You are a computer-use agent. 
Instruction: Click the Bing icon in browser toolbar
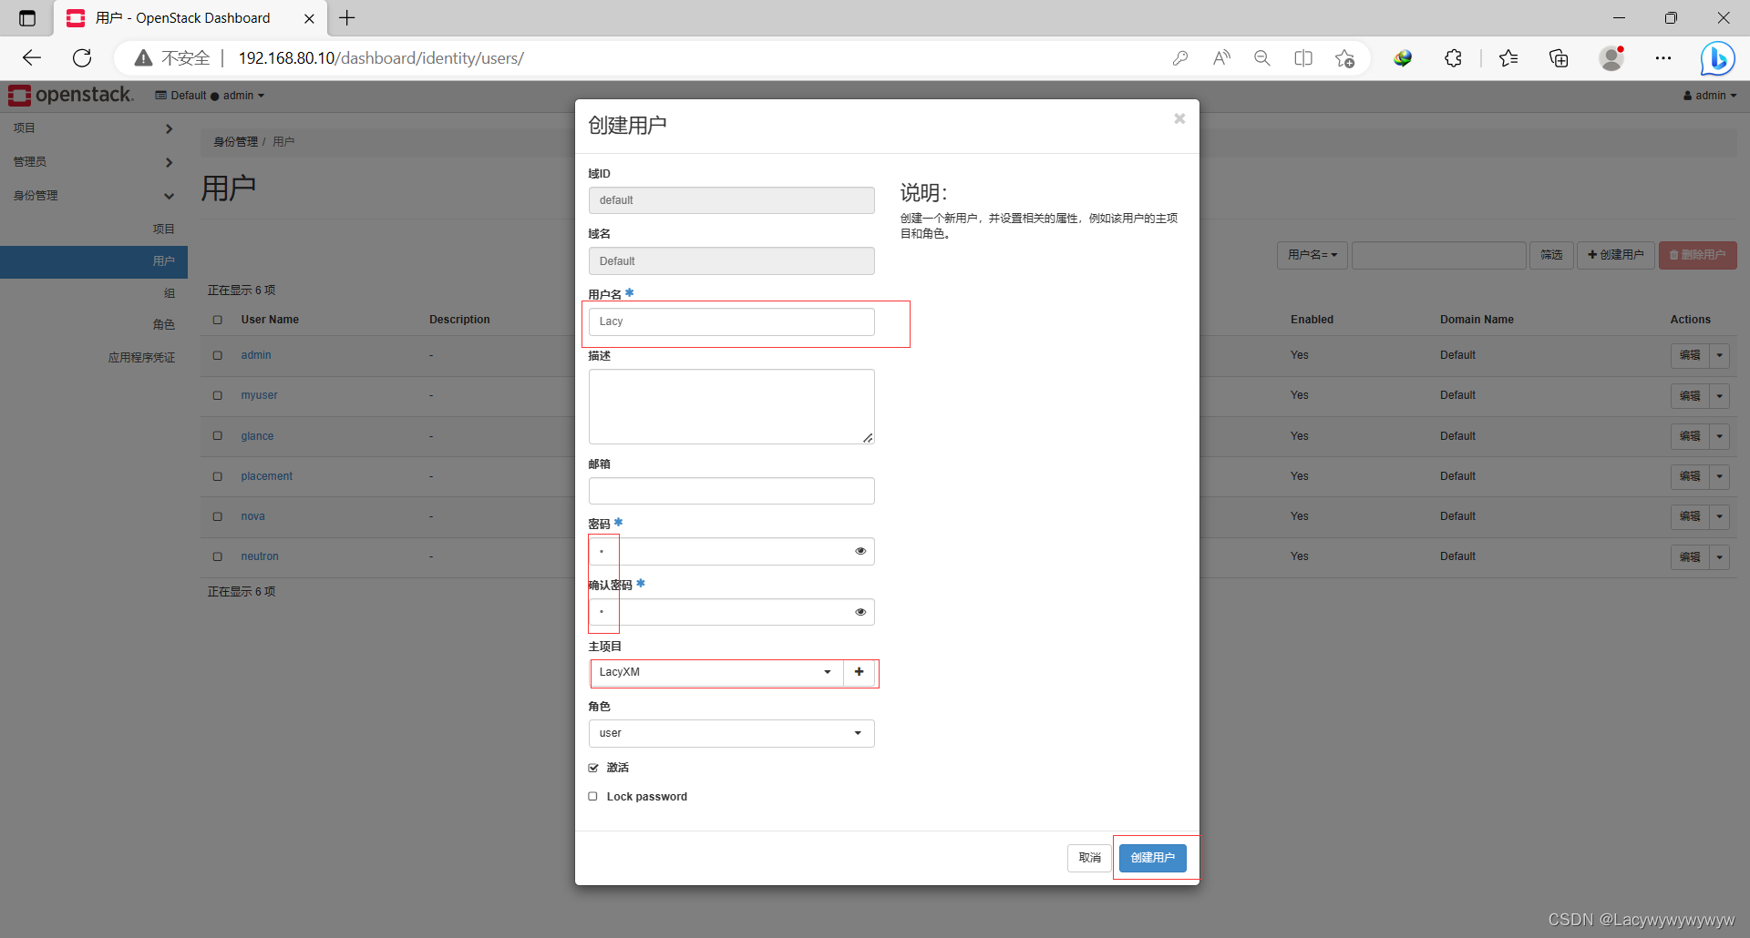tap(1717, 57)
